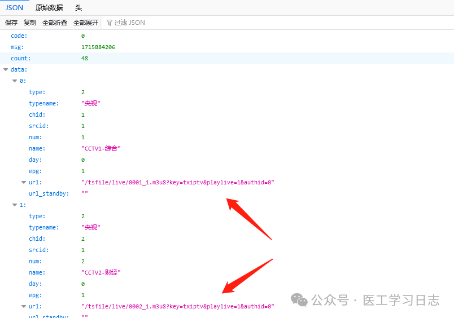Viewport: 454px width, 318px height.
Task: Collapse the array item 0 node
Action: click(x=15, y=81)
